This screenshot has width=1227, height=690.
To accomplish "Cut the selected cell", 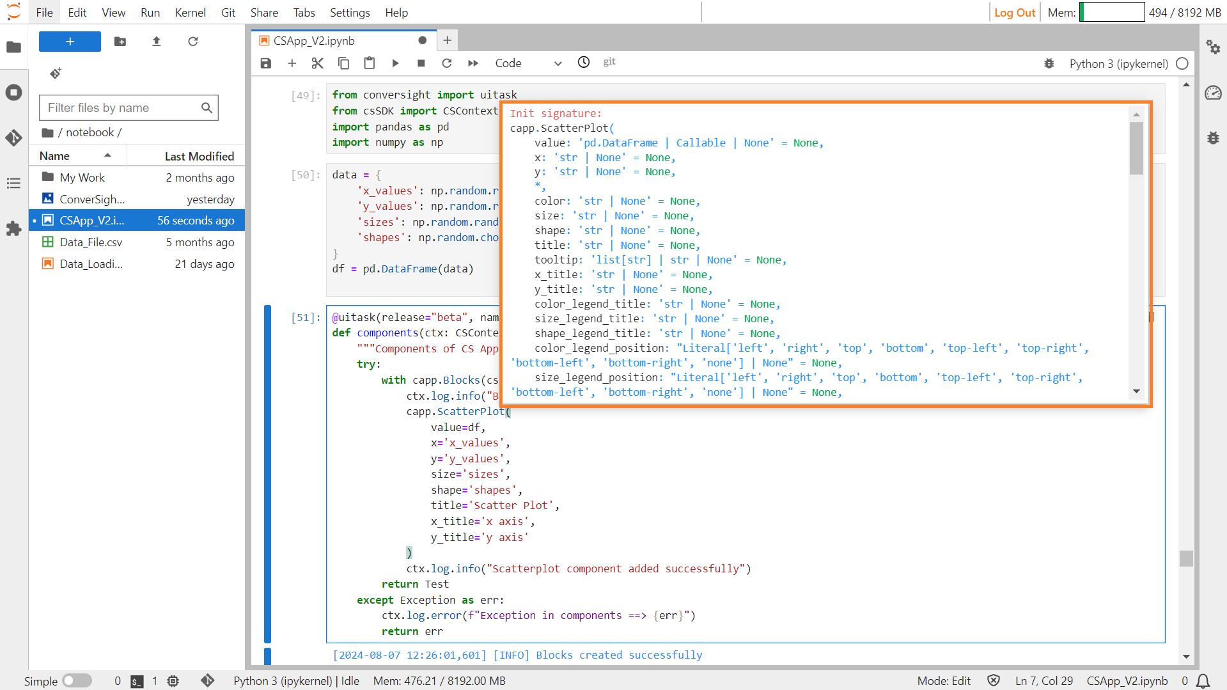I will (318, 63).
